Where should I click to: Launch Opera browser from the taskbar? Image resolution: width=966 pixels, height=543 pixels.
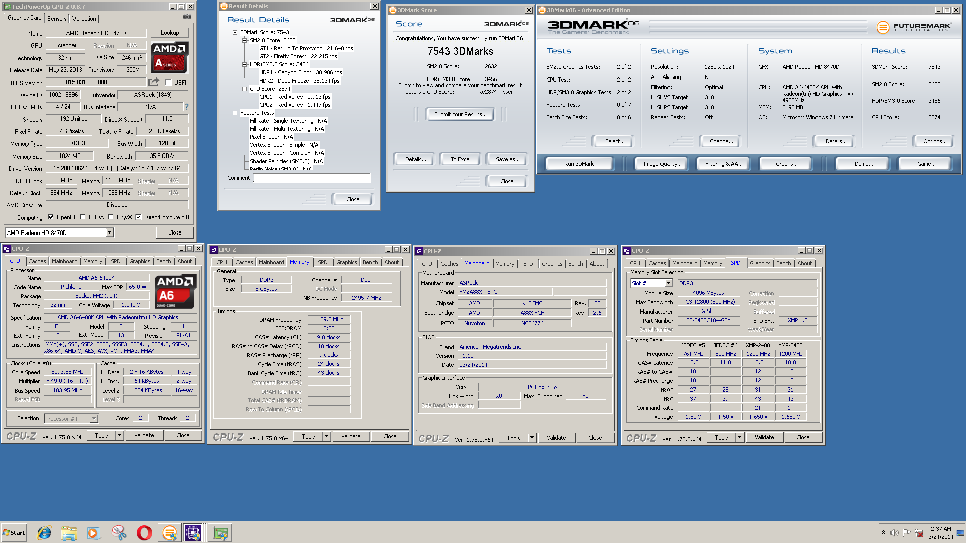144,533
